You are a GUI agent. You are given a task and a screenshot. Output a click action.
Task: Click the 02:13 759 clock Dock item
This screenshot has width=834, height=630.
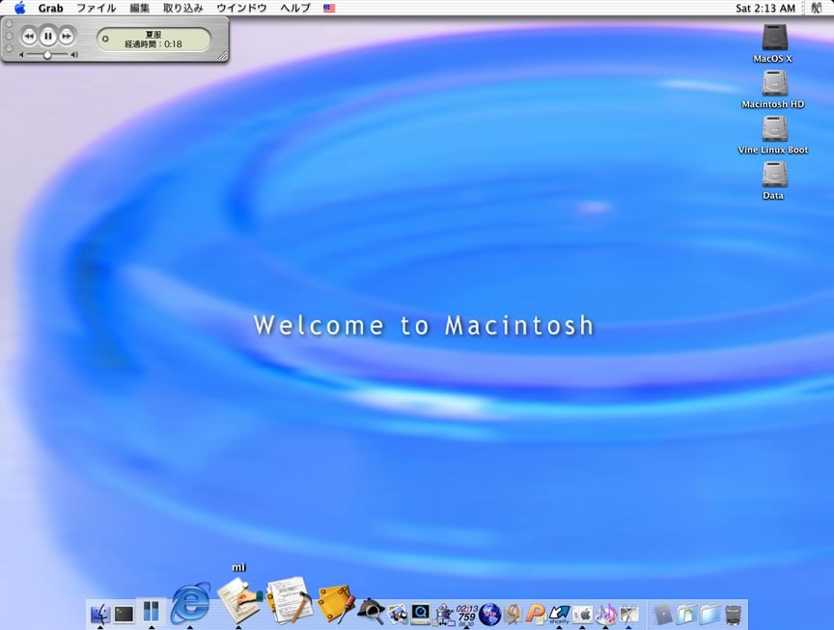(x=466, y=615)
